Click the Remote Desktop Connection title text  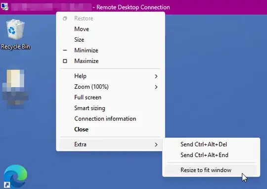point(133,7)
